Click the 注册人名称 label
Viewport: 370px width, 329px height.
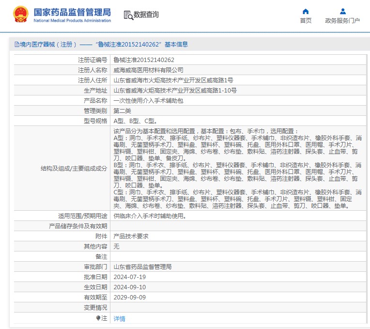pos(92,70)
